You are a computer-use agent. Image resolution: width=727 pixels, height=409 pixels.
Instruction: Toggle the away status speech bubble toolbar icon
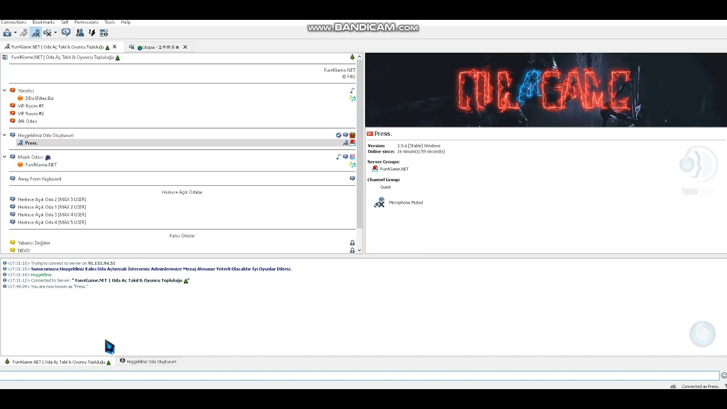click(x=66, y=33)
